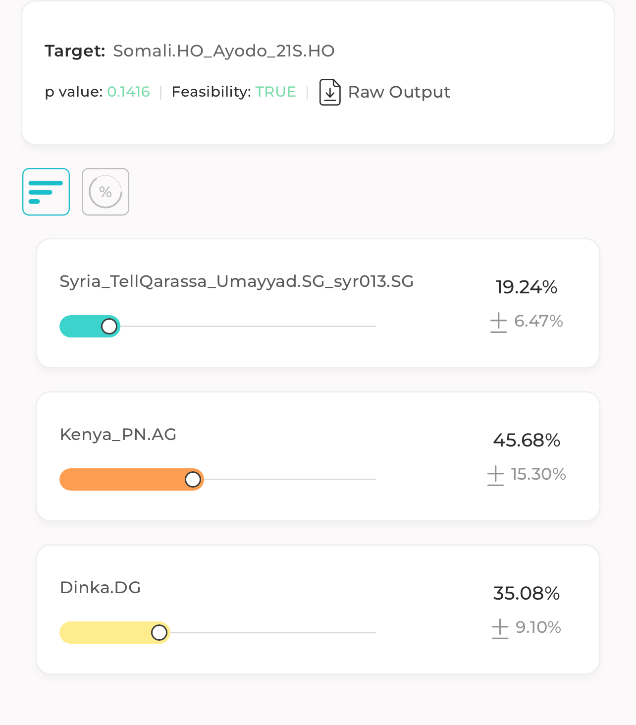This screenshot has width=636, height=725.
Task: Click the yellow Dinka.DG proportion bar
Action: pyautogui.click(x=115, y=633)
